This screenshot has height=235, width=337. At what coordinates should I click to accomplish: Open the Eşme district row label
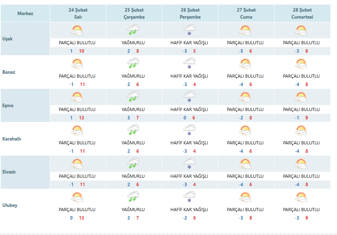pos(8,105)
